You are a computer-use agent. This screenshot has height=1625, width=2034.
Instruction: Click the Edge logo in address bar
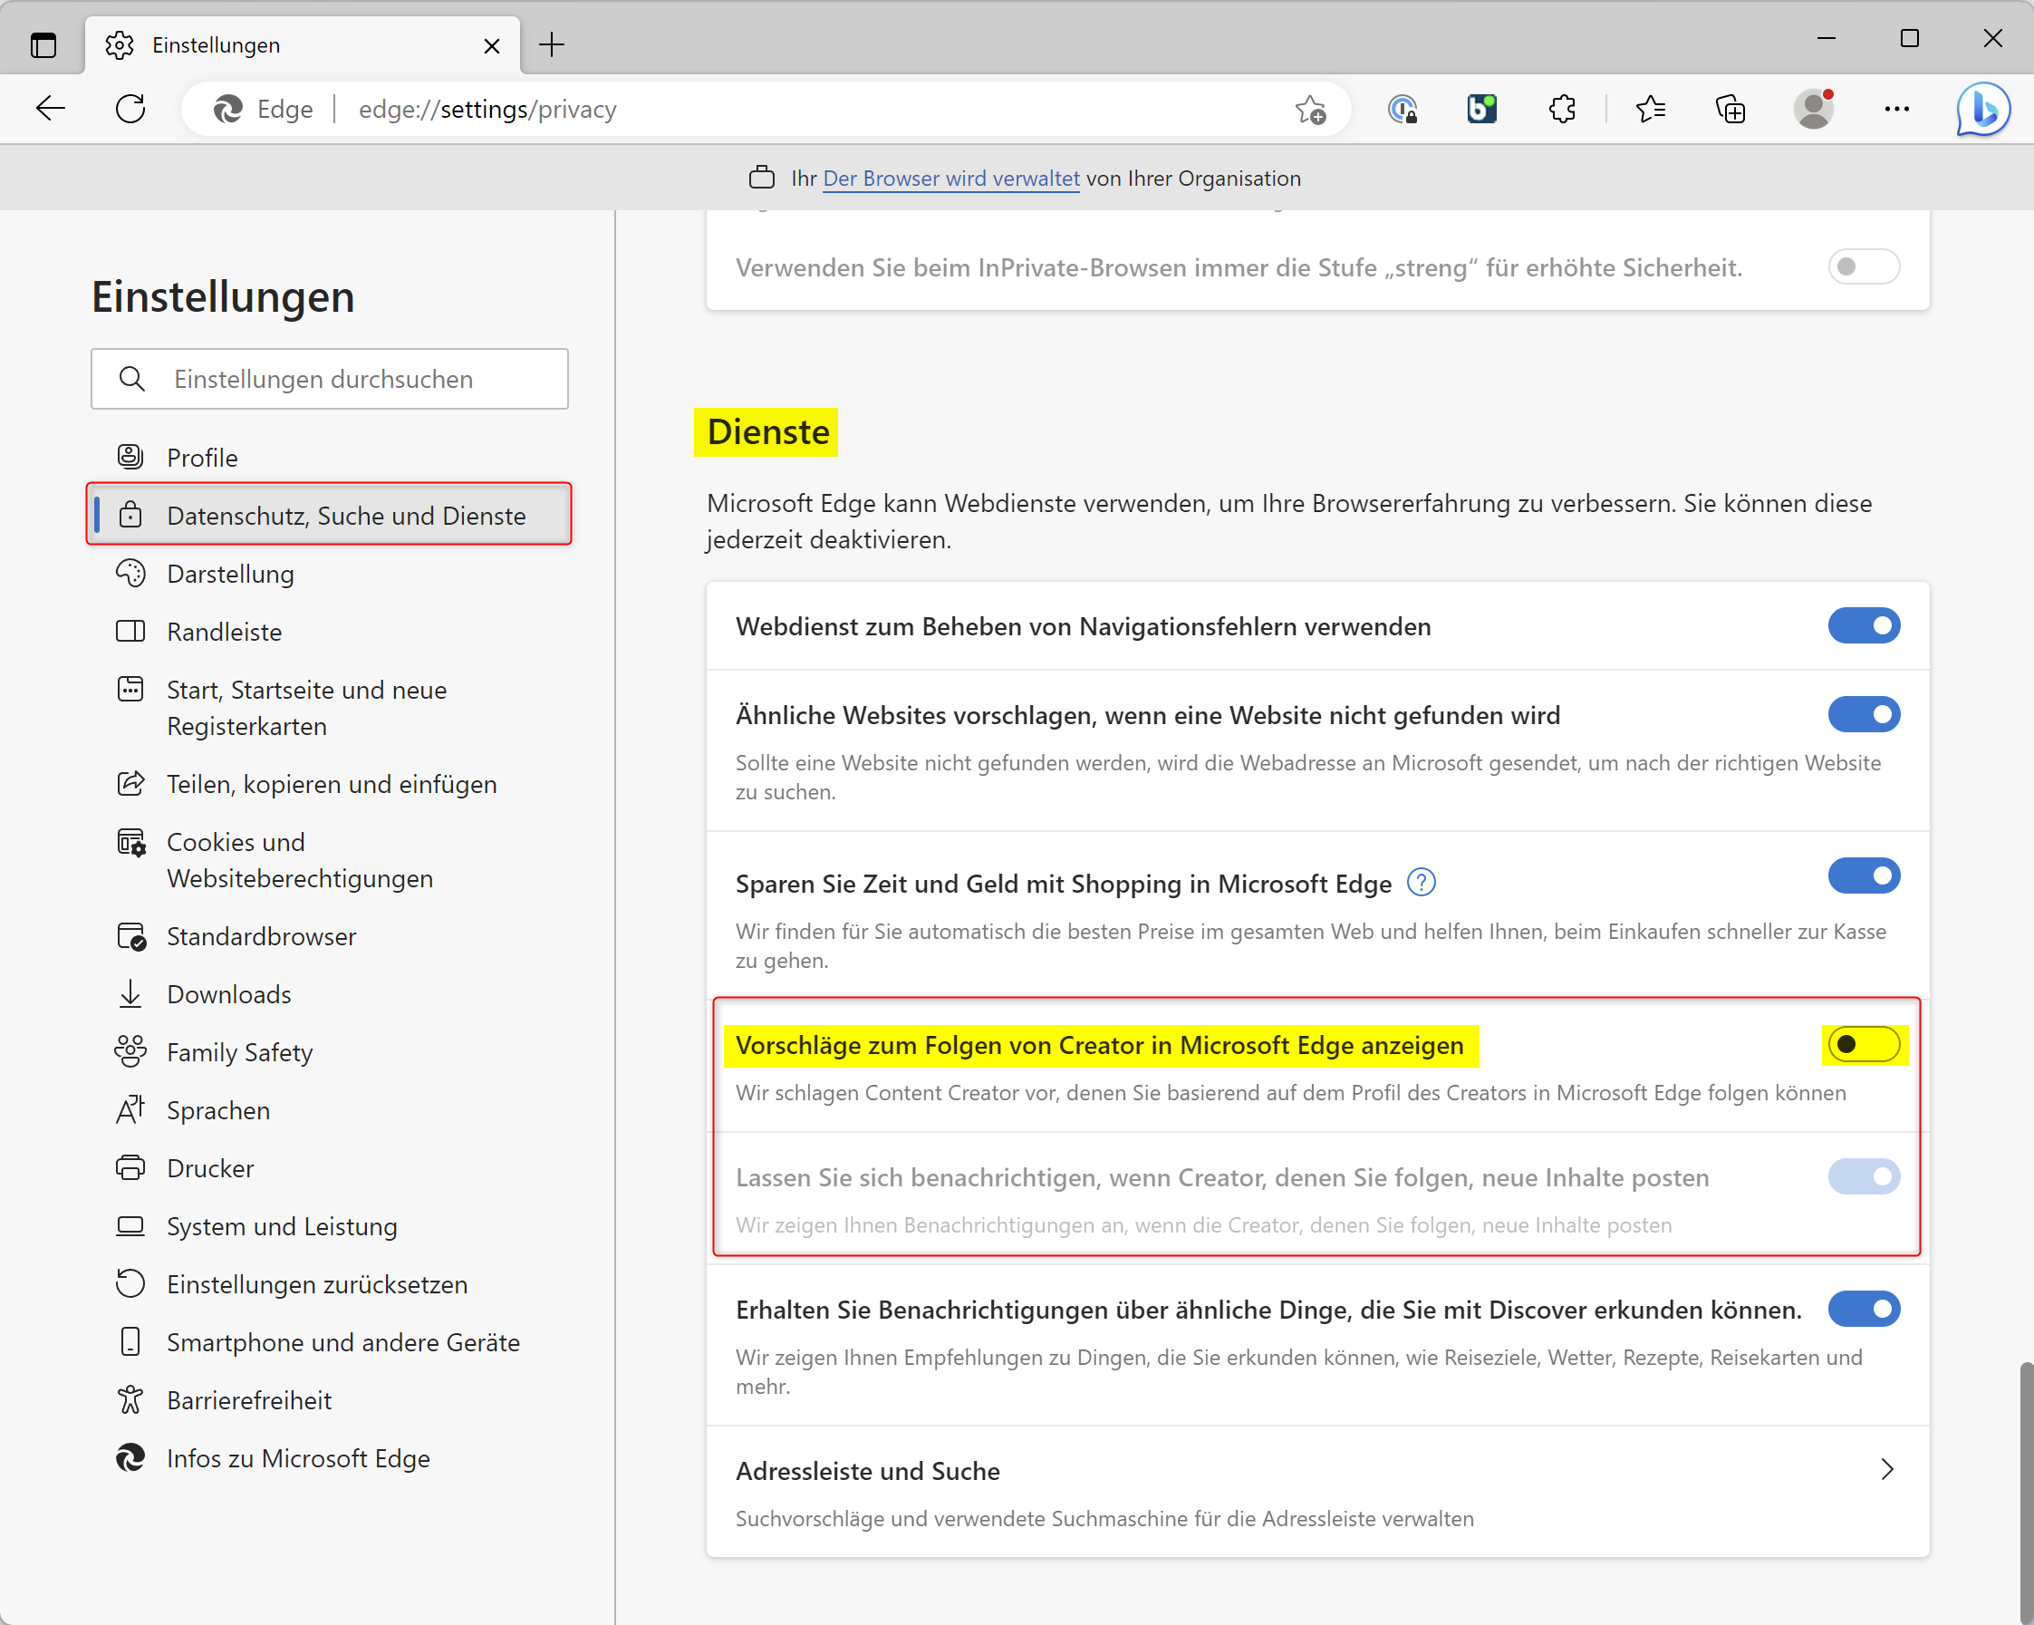227,110
